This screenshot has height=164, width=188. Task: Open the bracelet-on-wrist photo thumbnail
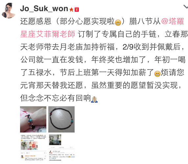33,119
